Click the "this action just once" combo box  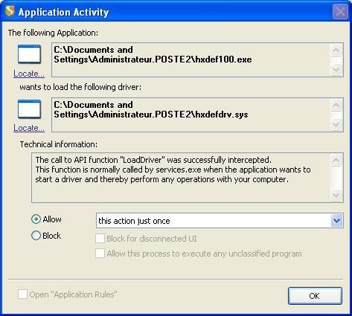(x=220, y=221)
